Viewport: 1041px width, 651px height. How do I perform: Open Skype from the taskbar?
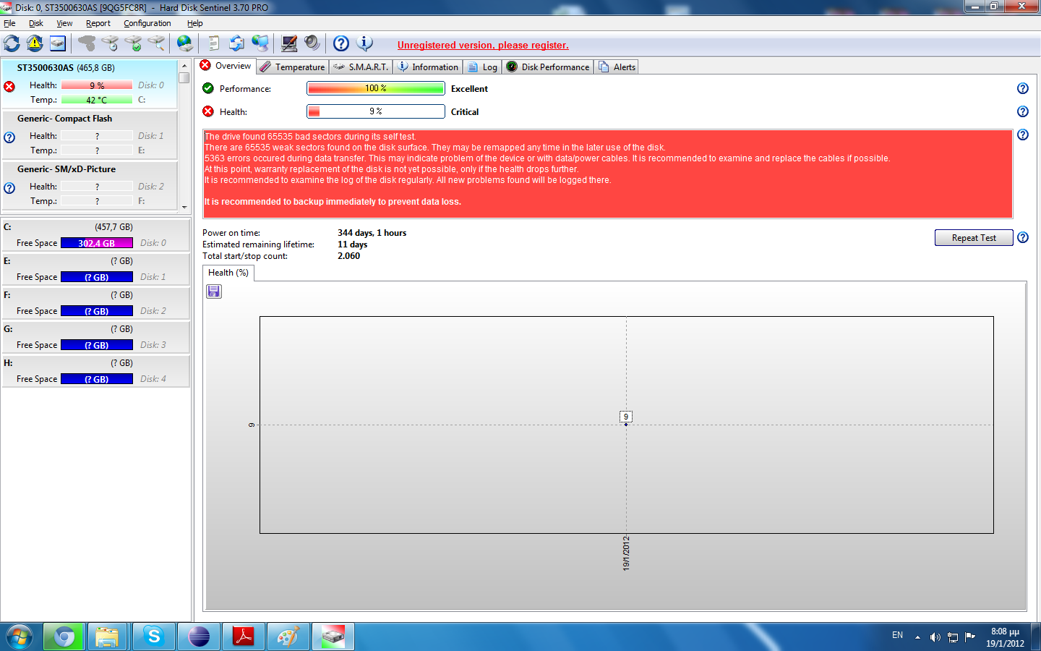[153, 637]
